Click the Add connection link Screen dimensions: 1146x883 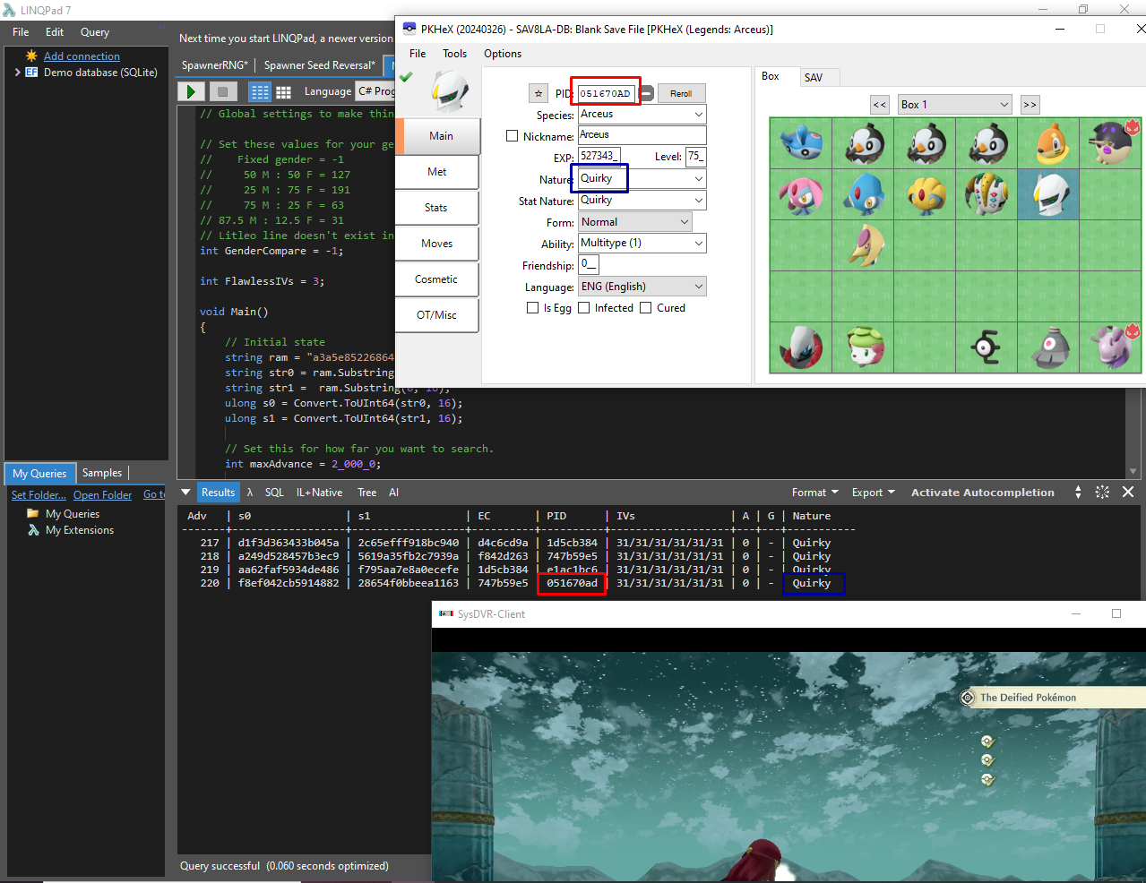tap(82, 56)
